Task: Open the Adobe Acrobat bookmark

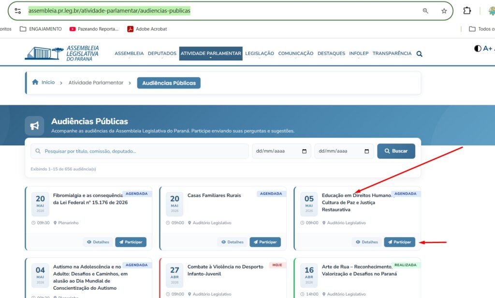Action: [147, 29]
